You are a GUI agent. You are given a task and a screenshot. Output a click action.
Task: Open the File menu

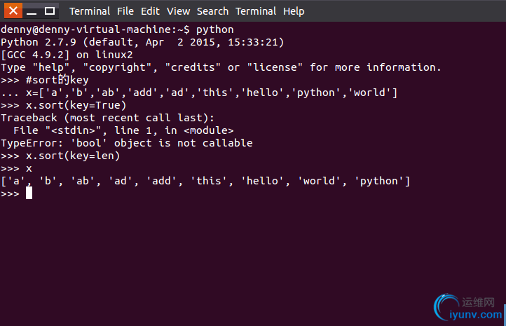(125, 11)
